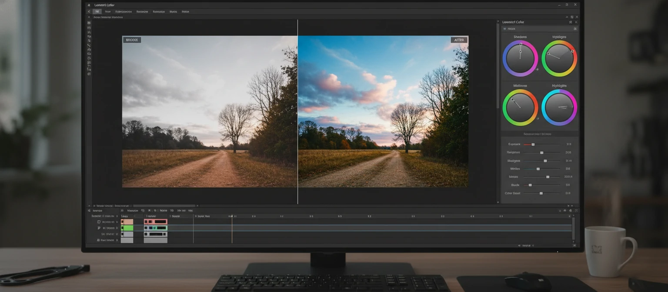This screenshot has height=292, width=668.
Task: Click the Exposure slider handle
Action: 533,144
